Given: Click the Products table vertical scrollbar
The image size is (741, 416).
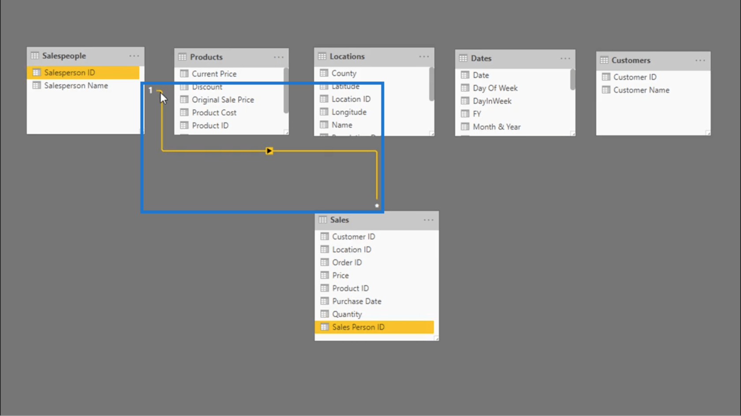Looking at the screenshot, I should tap(286, 90).
